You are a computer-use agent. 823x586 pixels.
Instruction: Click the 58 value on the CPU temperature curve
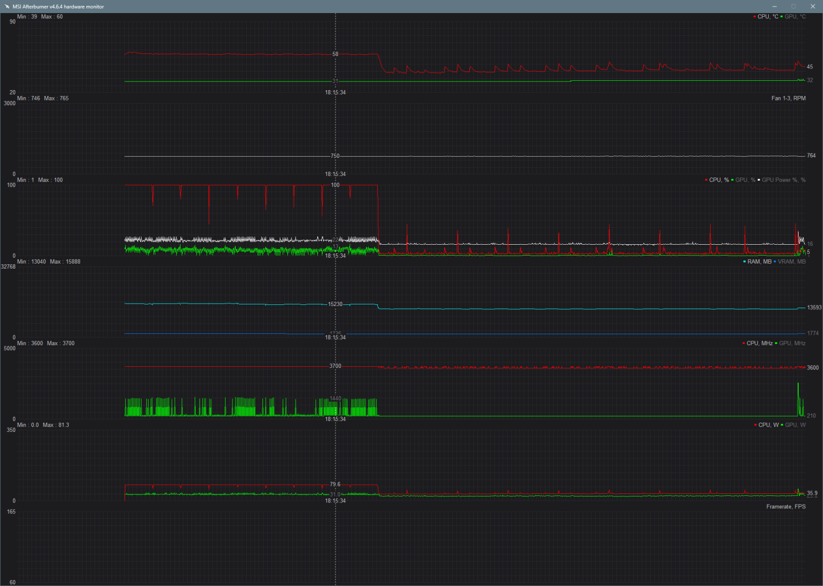[x=335, y=54]
